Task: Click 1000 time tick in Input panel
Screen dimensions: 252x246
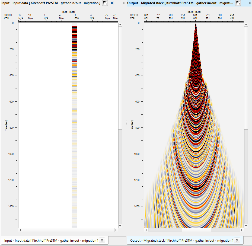Action: tap(11, 154)
